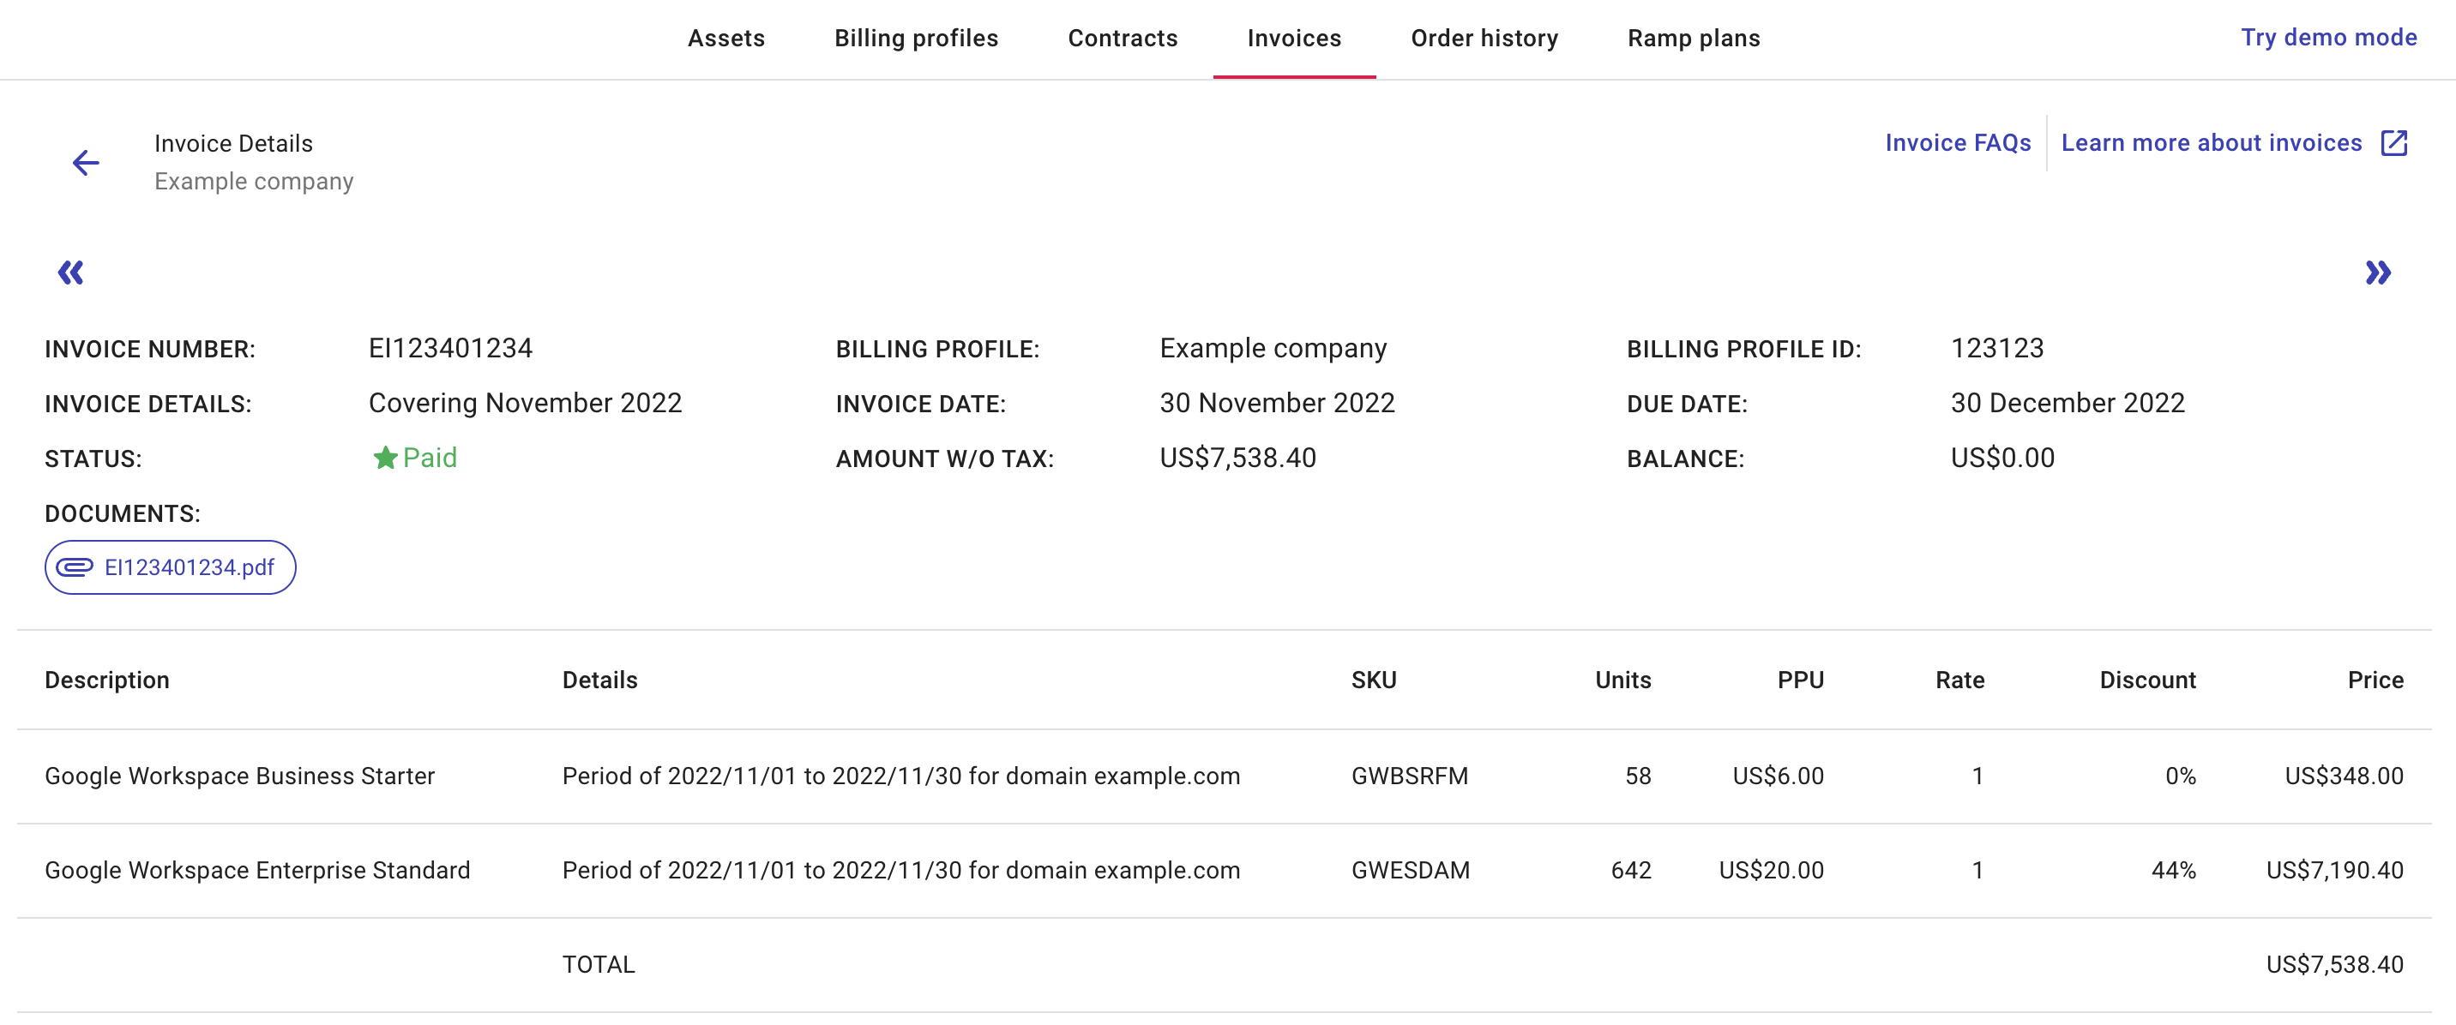Screen dimensions: 2456x1025
Task: Click the paperclip icon on the attachment chip
Action: pos(75,566)
